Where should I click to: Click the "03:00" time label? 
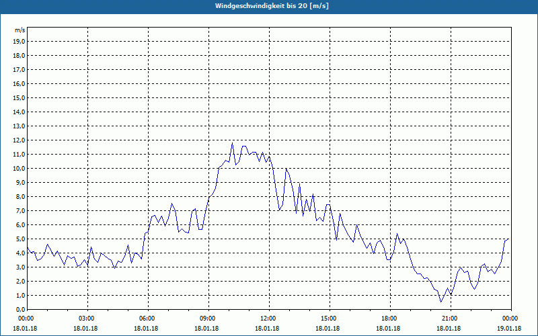(88, 319)
